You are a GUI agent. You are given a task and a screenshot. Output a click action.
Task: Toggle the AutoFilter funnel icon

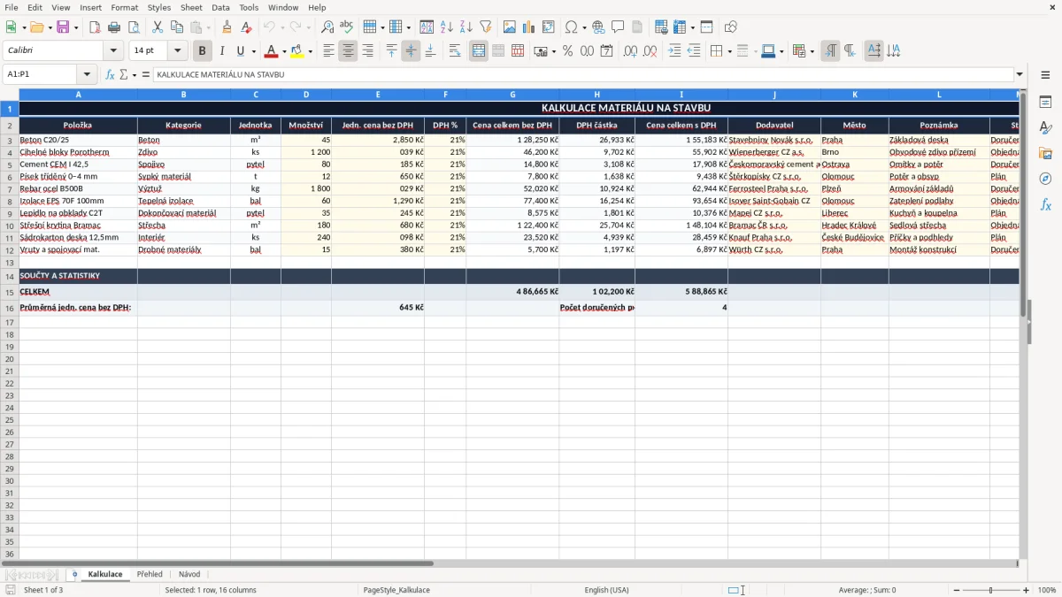click(486, 27)
